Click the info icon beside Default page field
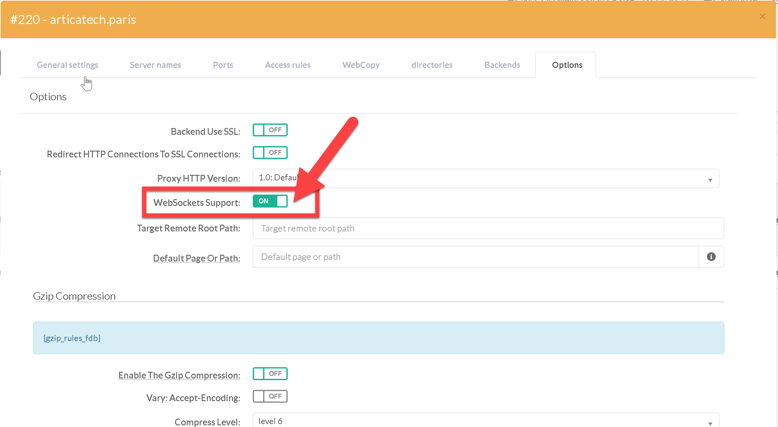This screenshot has width=778, height=427. pyautogui.click(x=711, y=257)
